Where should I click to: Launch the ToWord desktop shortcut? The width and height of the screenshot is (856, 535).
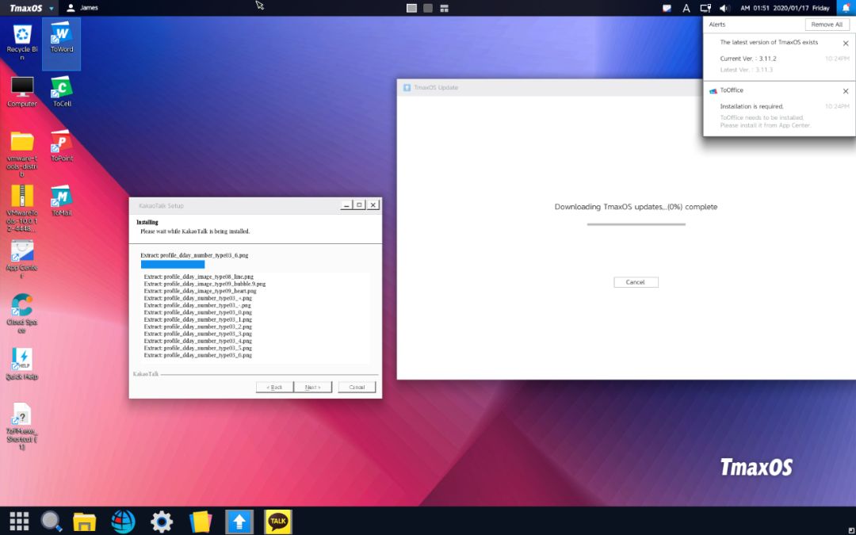pyautogui.click(x=61, y=36)
